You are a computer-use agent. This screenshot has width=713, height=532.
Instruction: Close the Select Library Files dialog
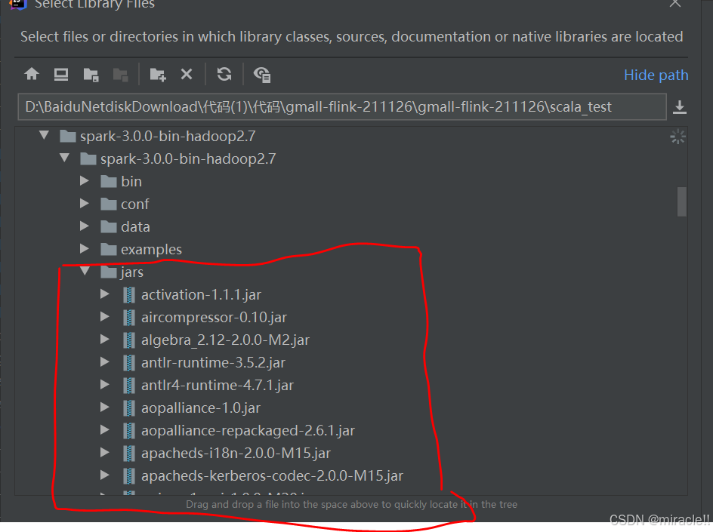(674, 4)
